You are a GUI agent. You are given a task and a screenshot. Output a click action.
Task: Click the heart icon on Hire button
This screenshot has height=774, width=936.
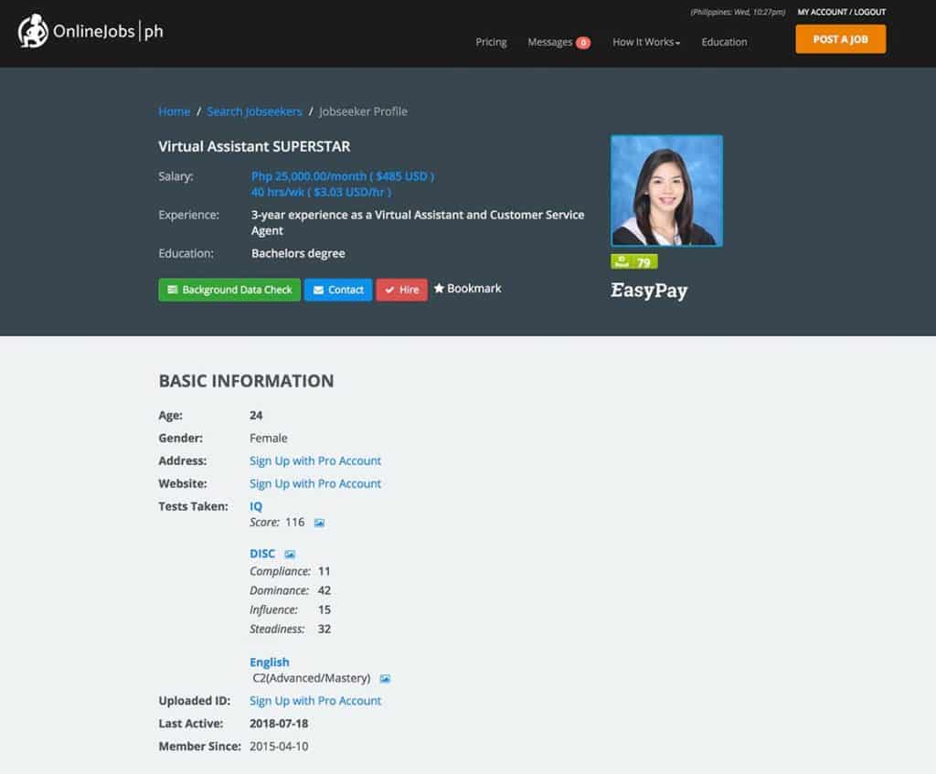click(x=390, y=290)
